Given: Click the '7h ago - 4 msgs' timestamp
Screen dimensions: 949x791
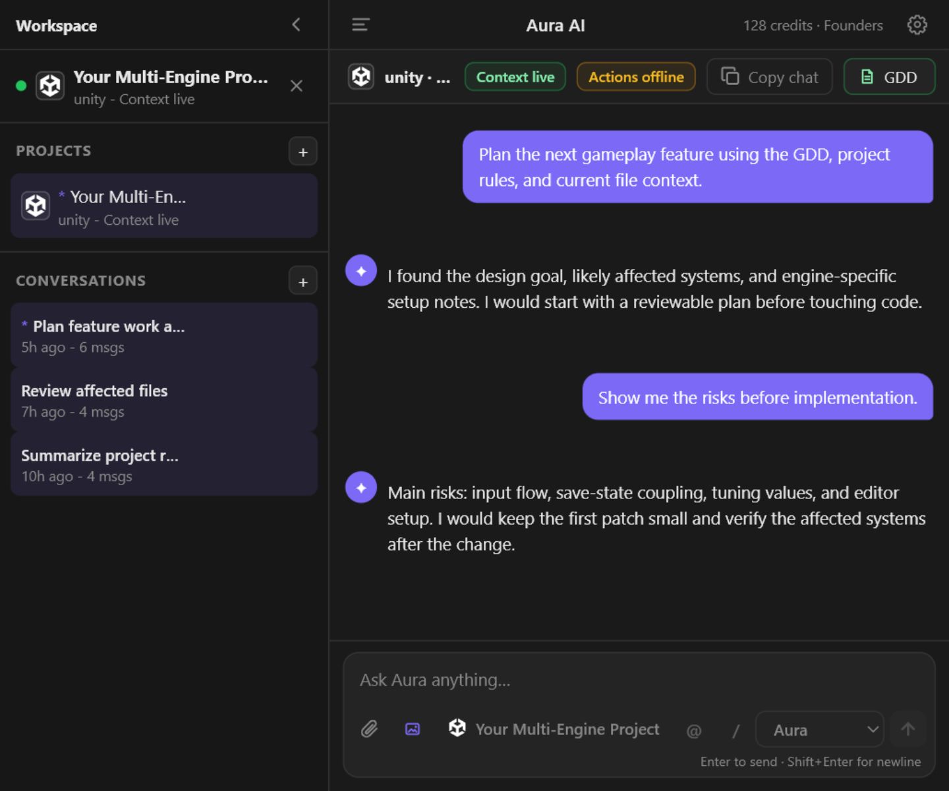Looking at the screenshot, I should [x=72, y=412].
